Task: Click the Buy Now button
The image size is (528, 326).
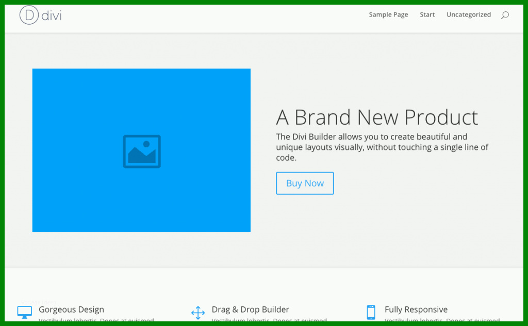Action: click(x=305, y=183)
